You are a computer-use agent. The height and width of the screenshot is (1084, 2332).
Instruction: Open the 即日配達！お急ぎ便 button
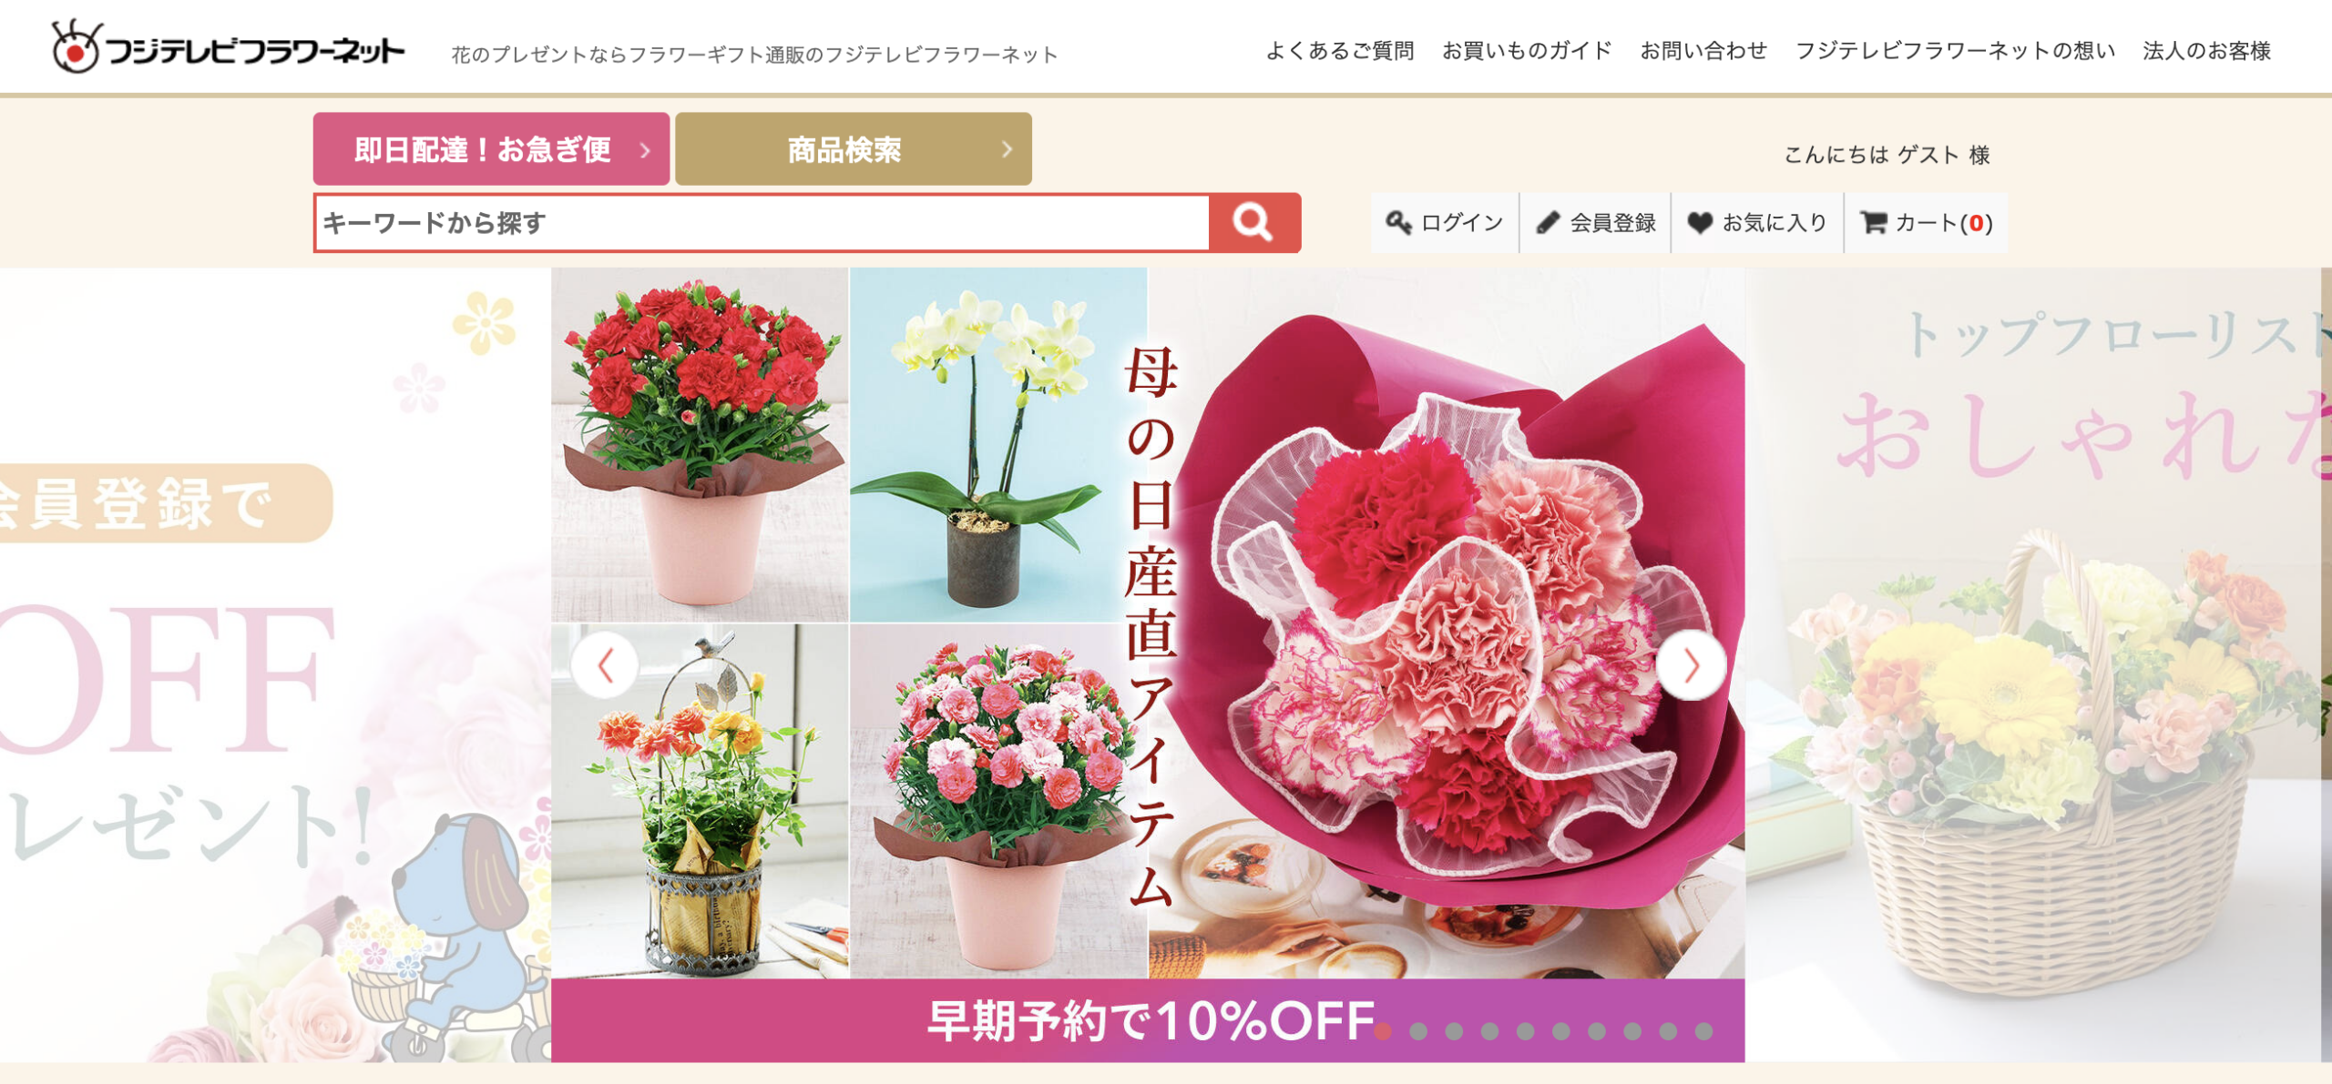point(491,149)
